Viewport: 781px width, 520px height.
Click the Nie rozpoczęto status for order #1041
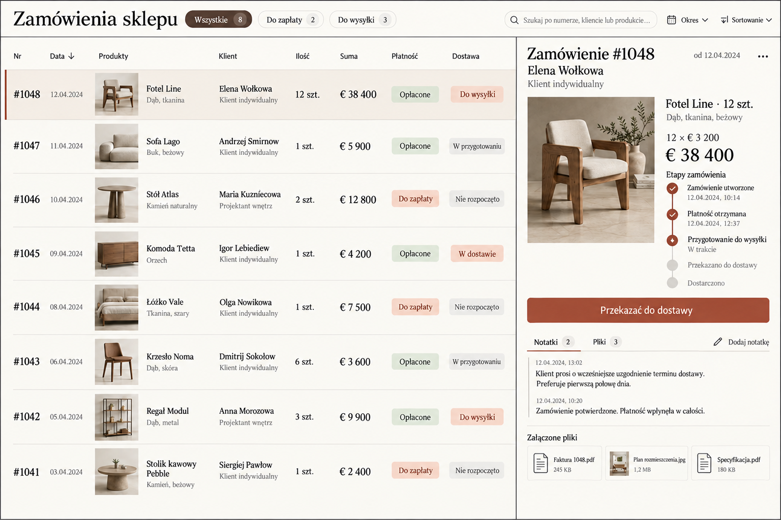[x=477, y=470]
